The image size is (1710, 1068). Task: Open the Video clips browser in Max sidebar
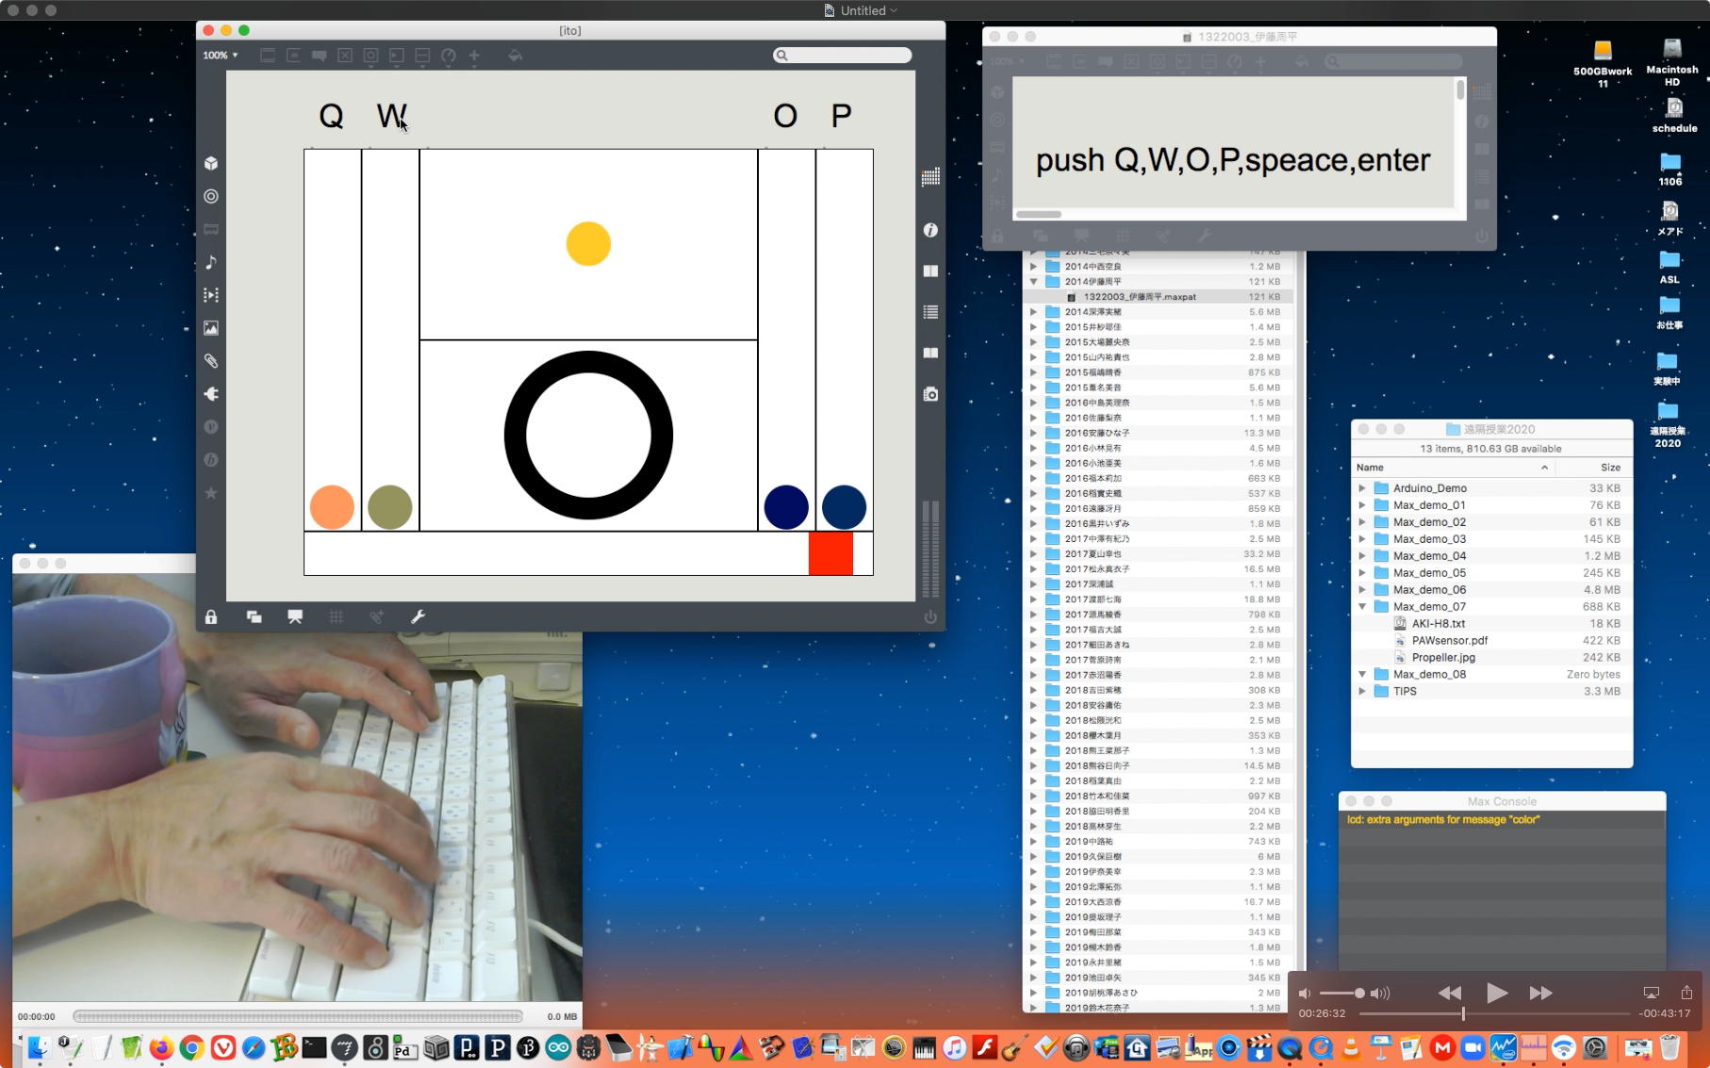pyautogui.click(x=211, y=295)
